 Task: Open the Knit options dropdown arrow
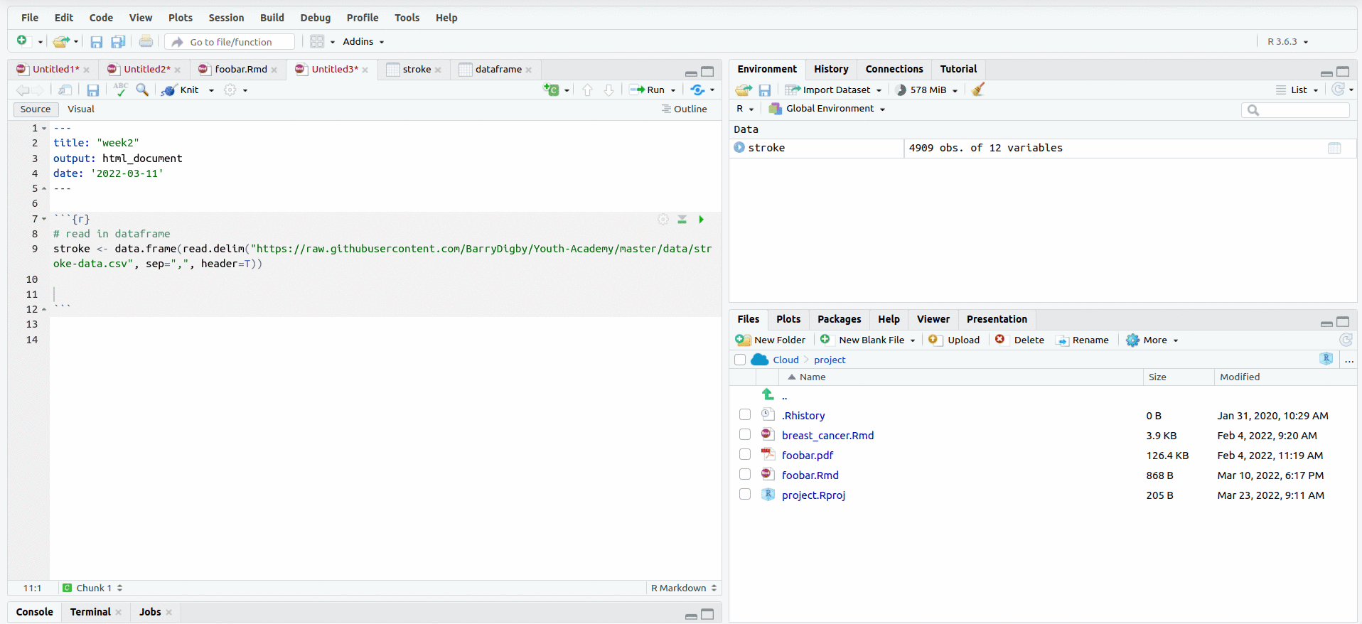211,90
